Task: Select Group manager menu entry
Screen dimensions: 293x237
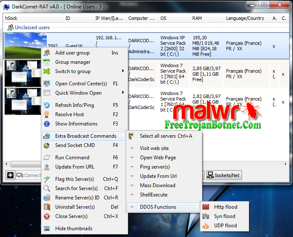Action: (x=85, y=62)
